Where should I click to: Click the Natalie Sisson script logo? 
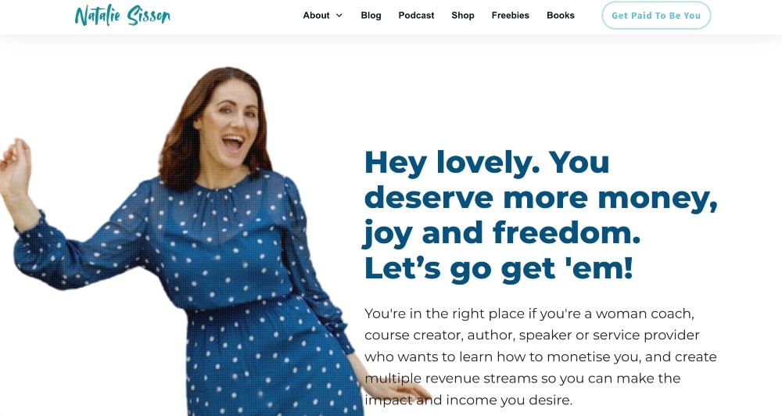(x=123, y=16)
